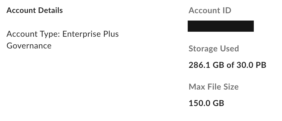Click the word "of" in the storage value
282x121 pixels.
[230, 65]
